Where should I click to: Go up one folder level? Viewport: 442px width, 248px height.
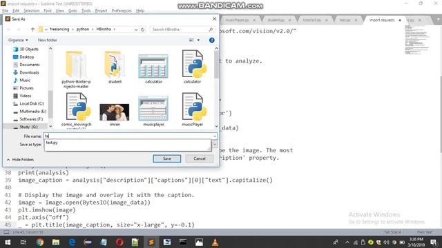pos(32,29)
